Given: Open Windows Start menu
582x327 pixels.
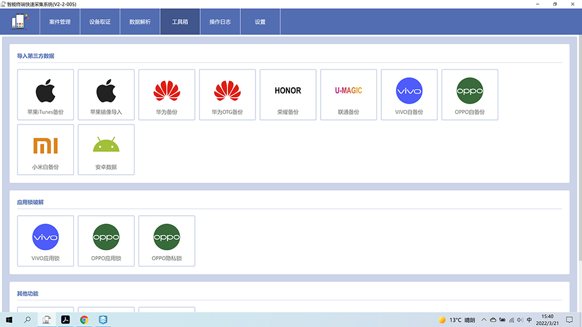Looking at the screenshot, I should (x=9, y=319).
